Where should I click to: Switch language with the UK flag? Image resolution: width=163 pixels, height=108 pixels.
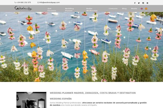tap(142, 9)
